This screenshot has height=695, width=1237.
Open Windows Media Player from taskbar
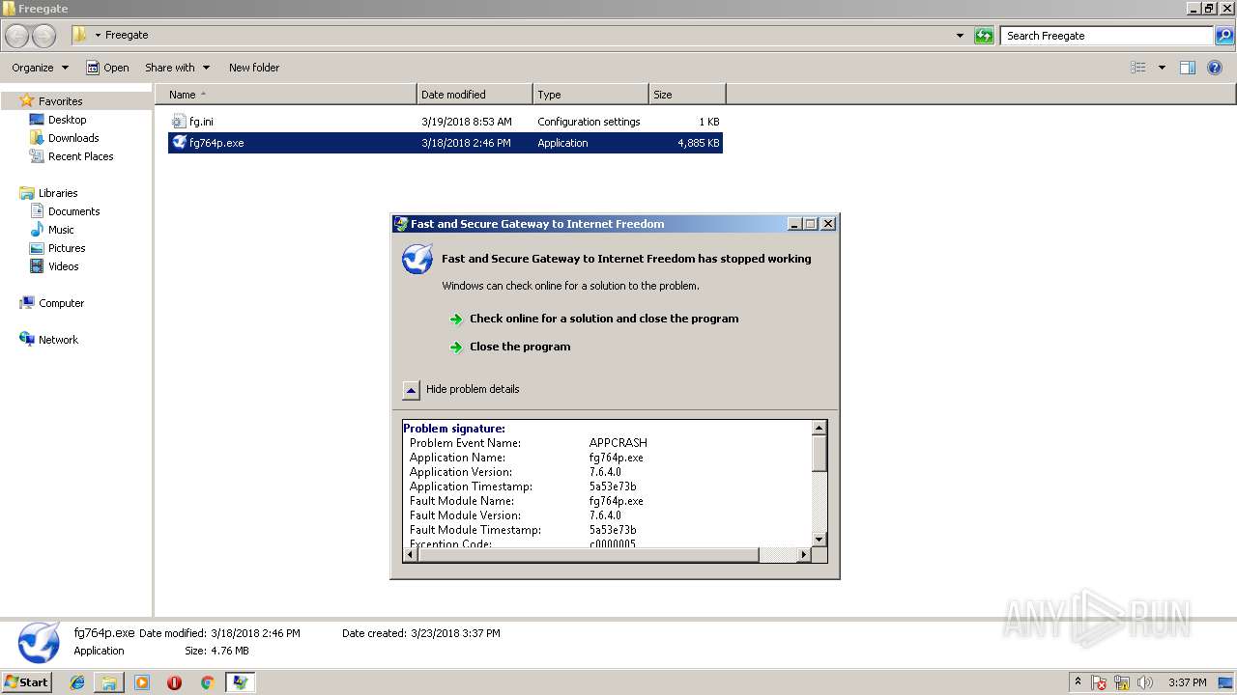coord(142,682)
